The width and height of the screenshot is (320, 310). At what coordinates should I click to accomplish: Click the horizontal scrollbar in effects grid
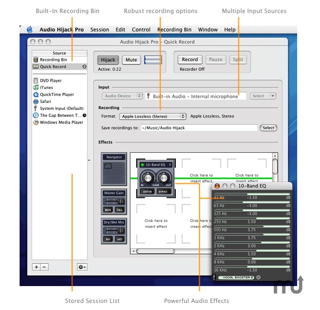tap(156, 251)
